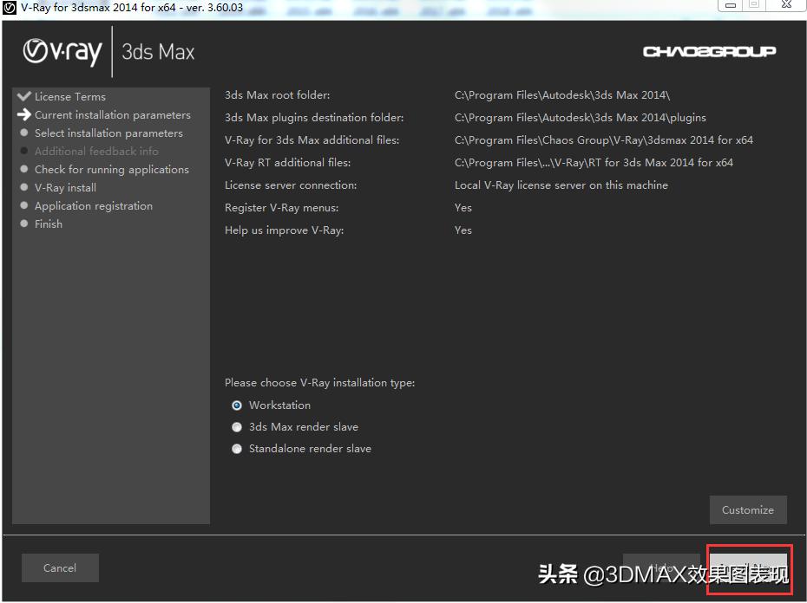Screen dimensions: 807x603
Task: Click Additional feedback info step
Action: click(96, 151)
